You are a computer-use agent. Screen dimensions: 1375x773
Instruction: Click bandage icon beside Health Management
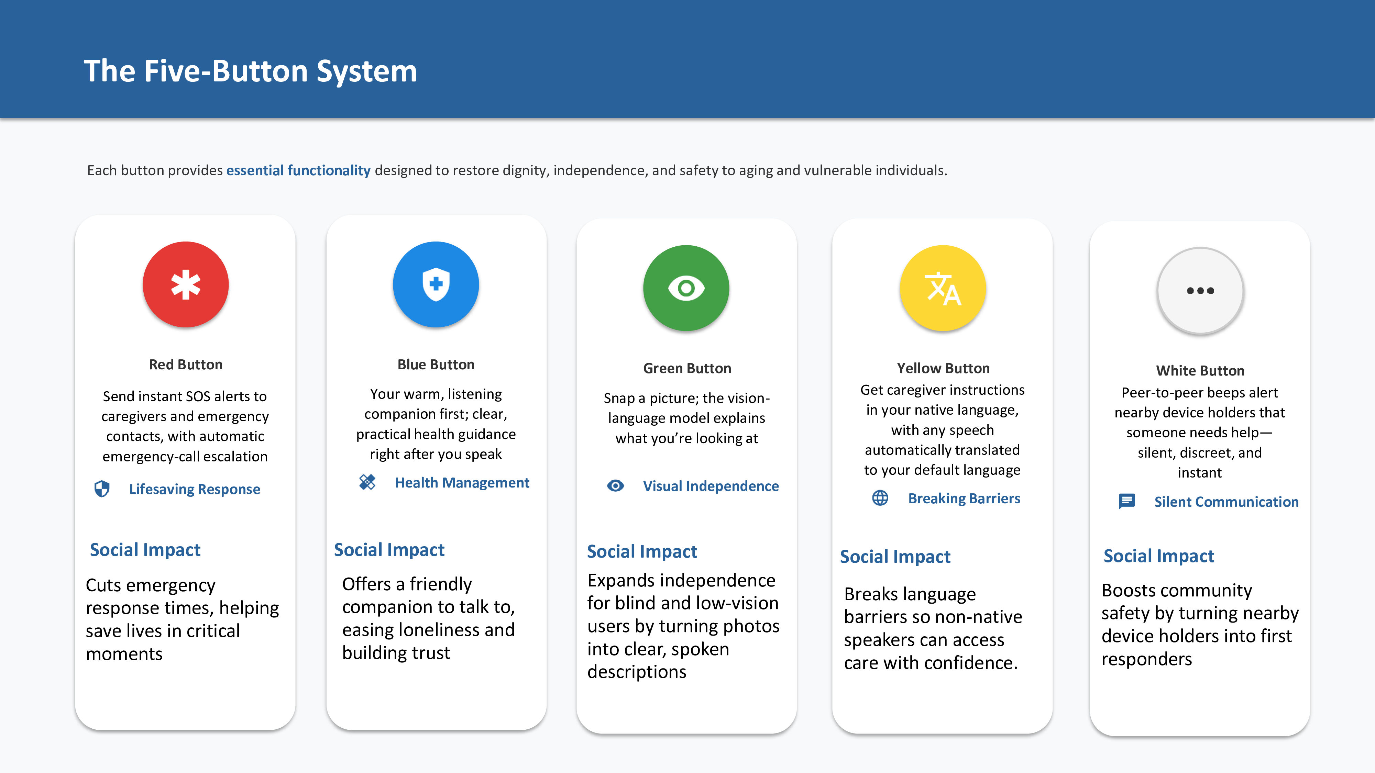coord(367,482)
